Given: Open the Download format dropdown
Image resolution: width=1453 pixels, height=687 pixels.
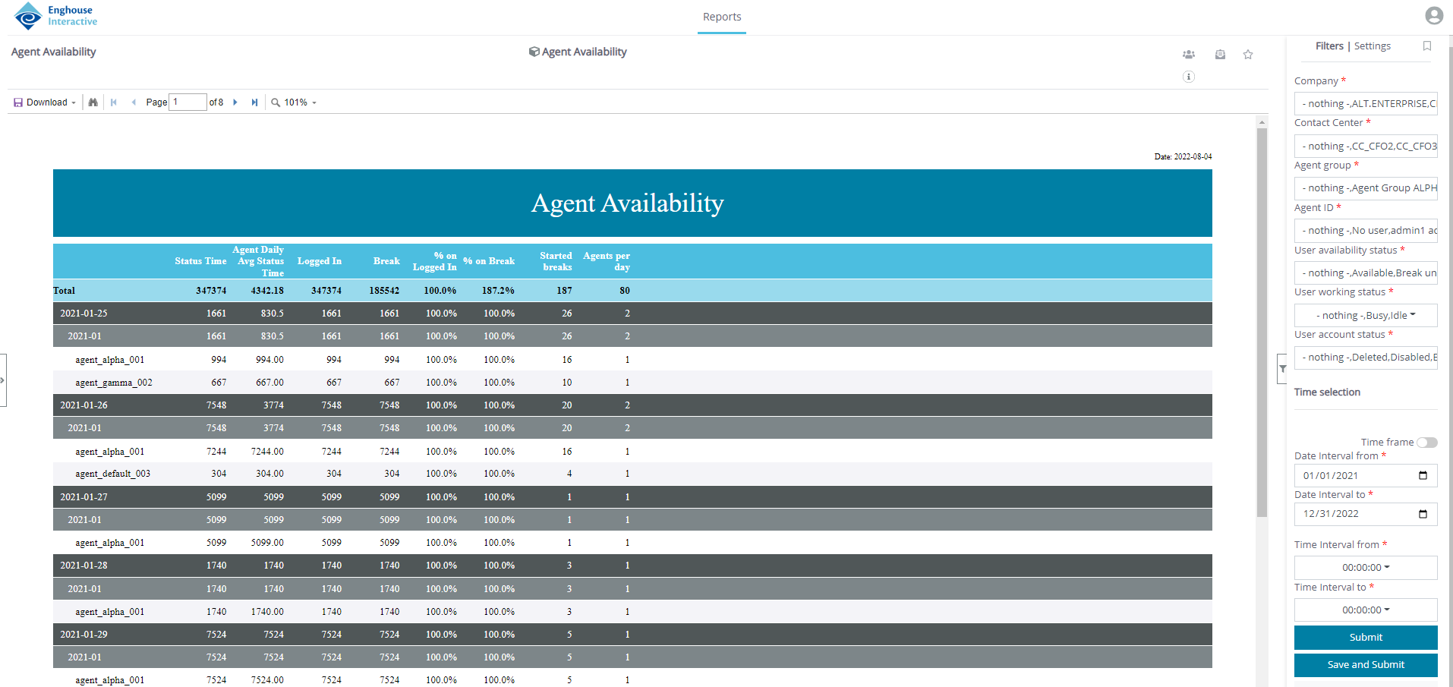Looking at the screenshot, I should 44,102.
